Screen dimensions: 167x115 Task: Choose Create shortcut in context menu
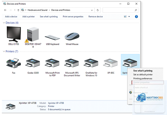[141, 87]
